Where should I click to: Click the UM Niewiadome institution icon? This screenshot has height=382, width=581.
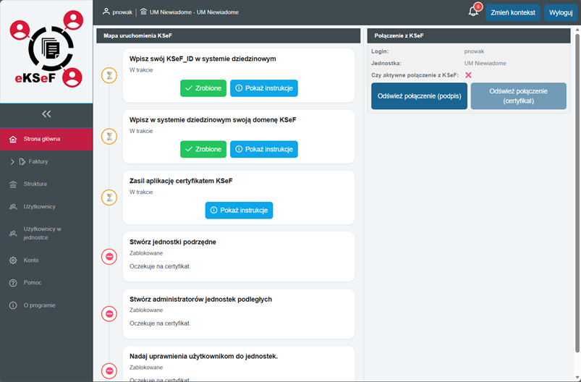pos(143,12)
